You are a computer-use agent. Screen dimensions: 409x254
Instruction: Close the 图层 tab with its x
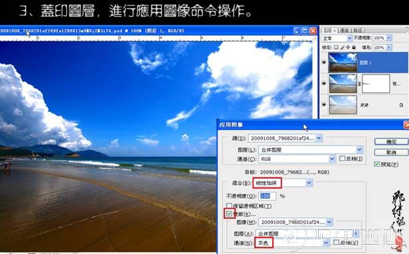[335, 31]
